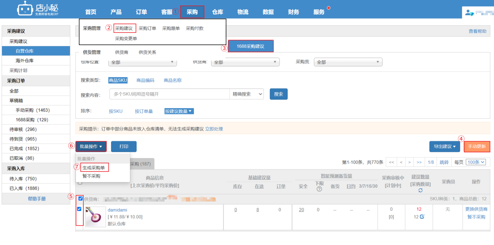Click the 手动更新 manual update button
The width and height of the screenshot is (494, 245).
[477, 146]
